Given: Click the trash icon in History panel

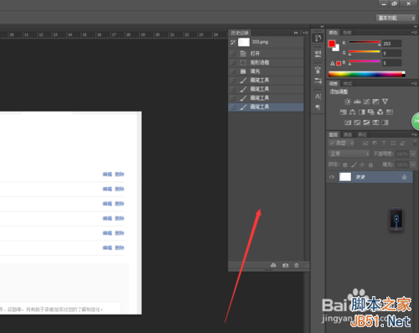Looking at the screenshot, I should 297,265.
